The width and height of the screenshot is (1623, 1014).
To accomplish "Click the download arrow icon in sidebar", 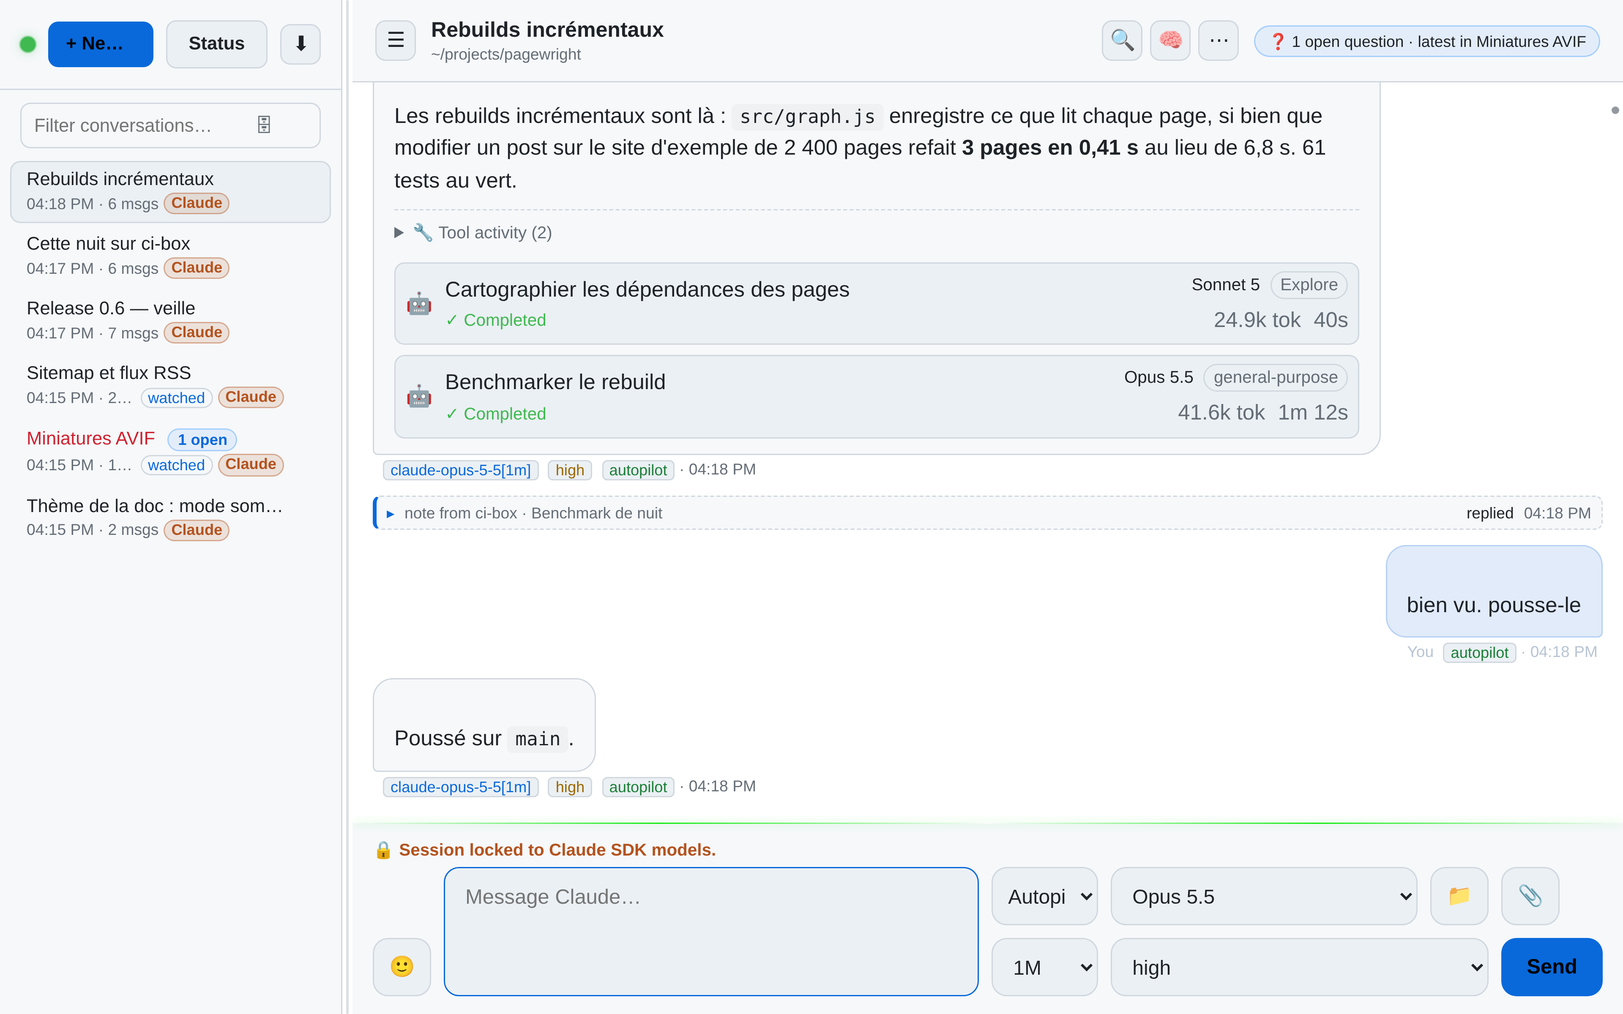I will pyautogui.click(x=301, y=44).
